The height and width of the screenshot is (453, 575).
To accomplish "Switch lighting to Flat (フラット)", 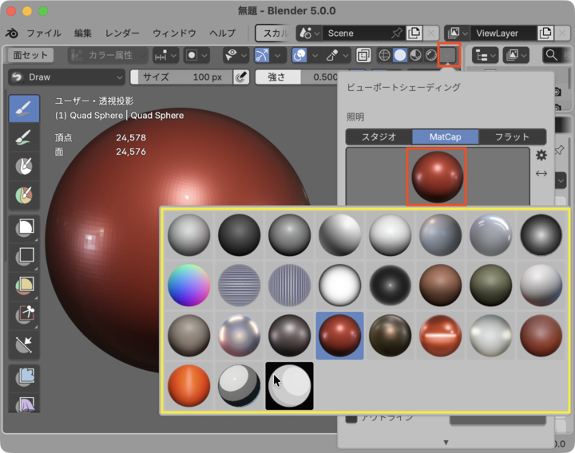I will (x=512, y=136).
